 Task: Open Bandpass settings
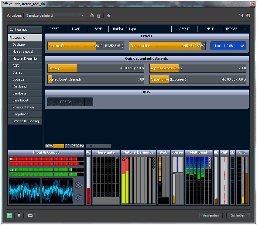point(25,93)
